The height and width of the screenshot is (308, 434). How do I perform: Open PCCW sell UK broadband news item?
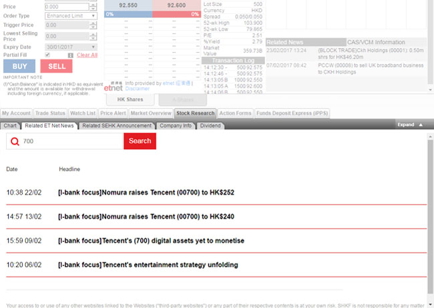(x=371, y=69)
